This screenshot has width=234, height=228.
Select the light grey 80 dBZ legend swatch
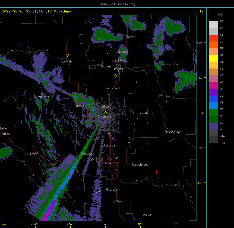coord(213,24)
